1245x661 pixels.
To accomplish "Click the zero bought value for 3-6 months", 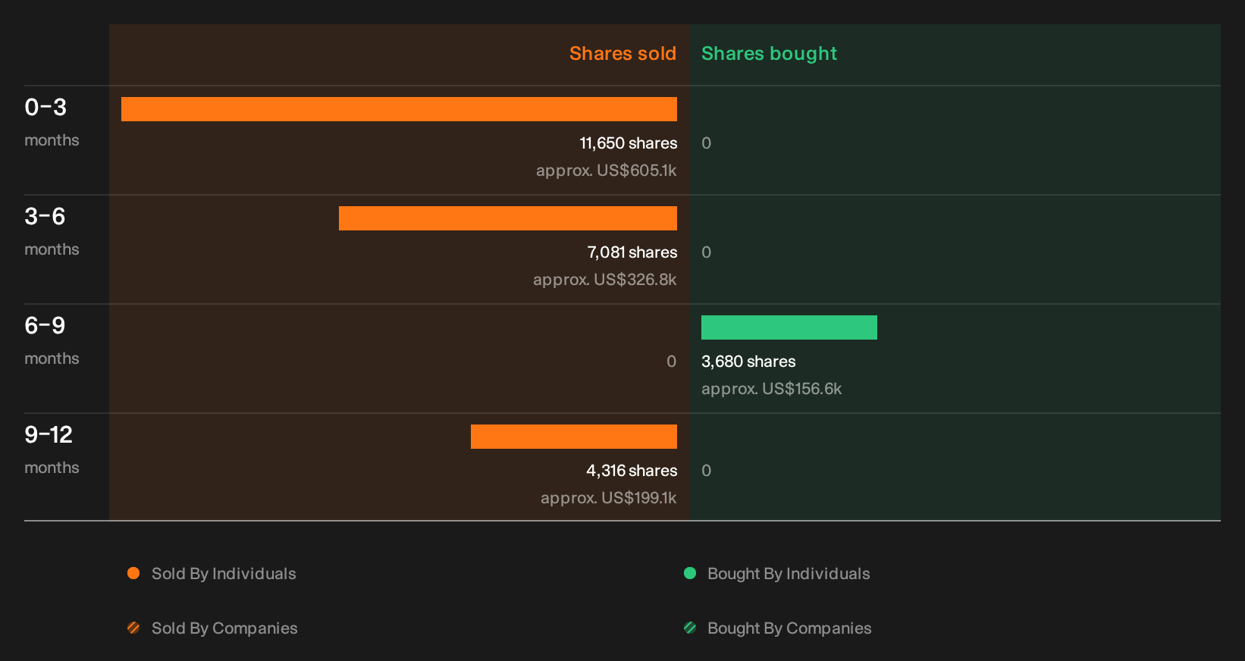I will pyautogui.click(x=707, y=252).
